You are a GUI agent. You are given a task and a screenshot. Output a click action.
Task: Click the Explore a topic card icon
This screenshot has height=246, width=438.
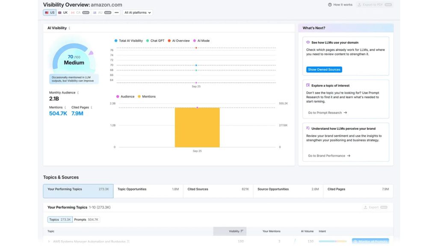pyautogui.click(x=308, y=85)
